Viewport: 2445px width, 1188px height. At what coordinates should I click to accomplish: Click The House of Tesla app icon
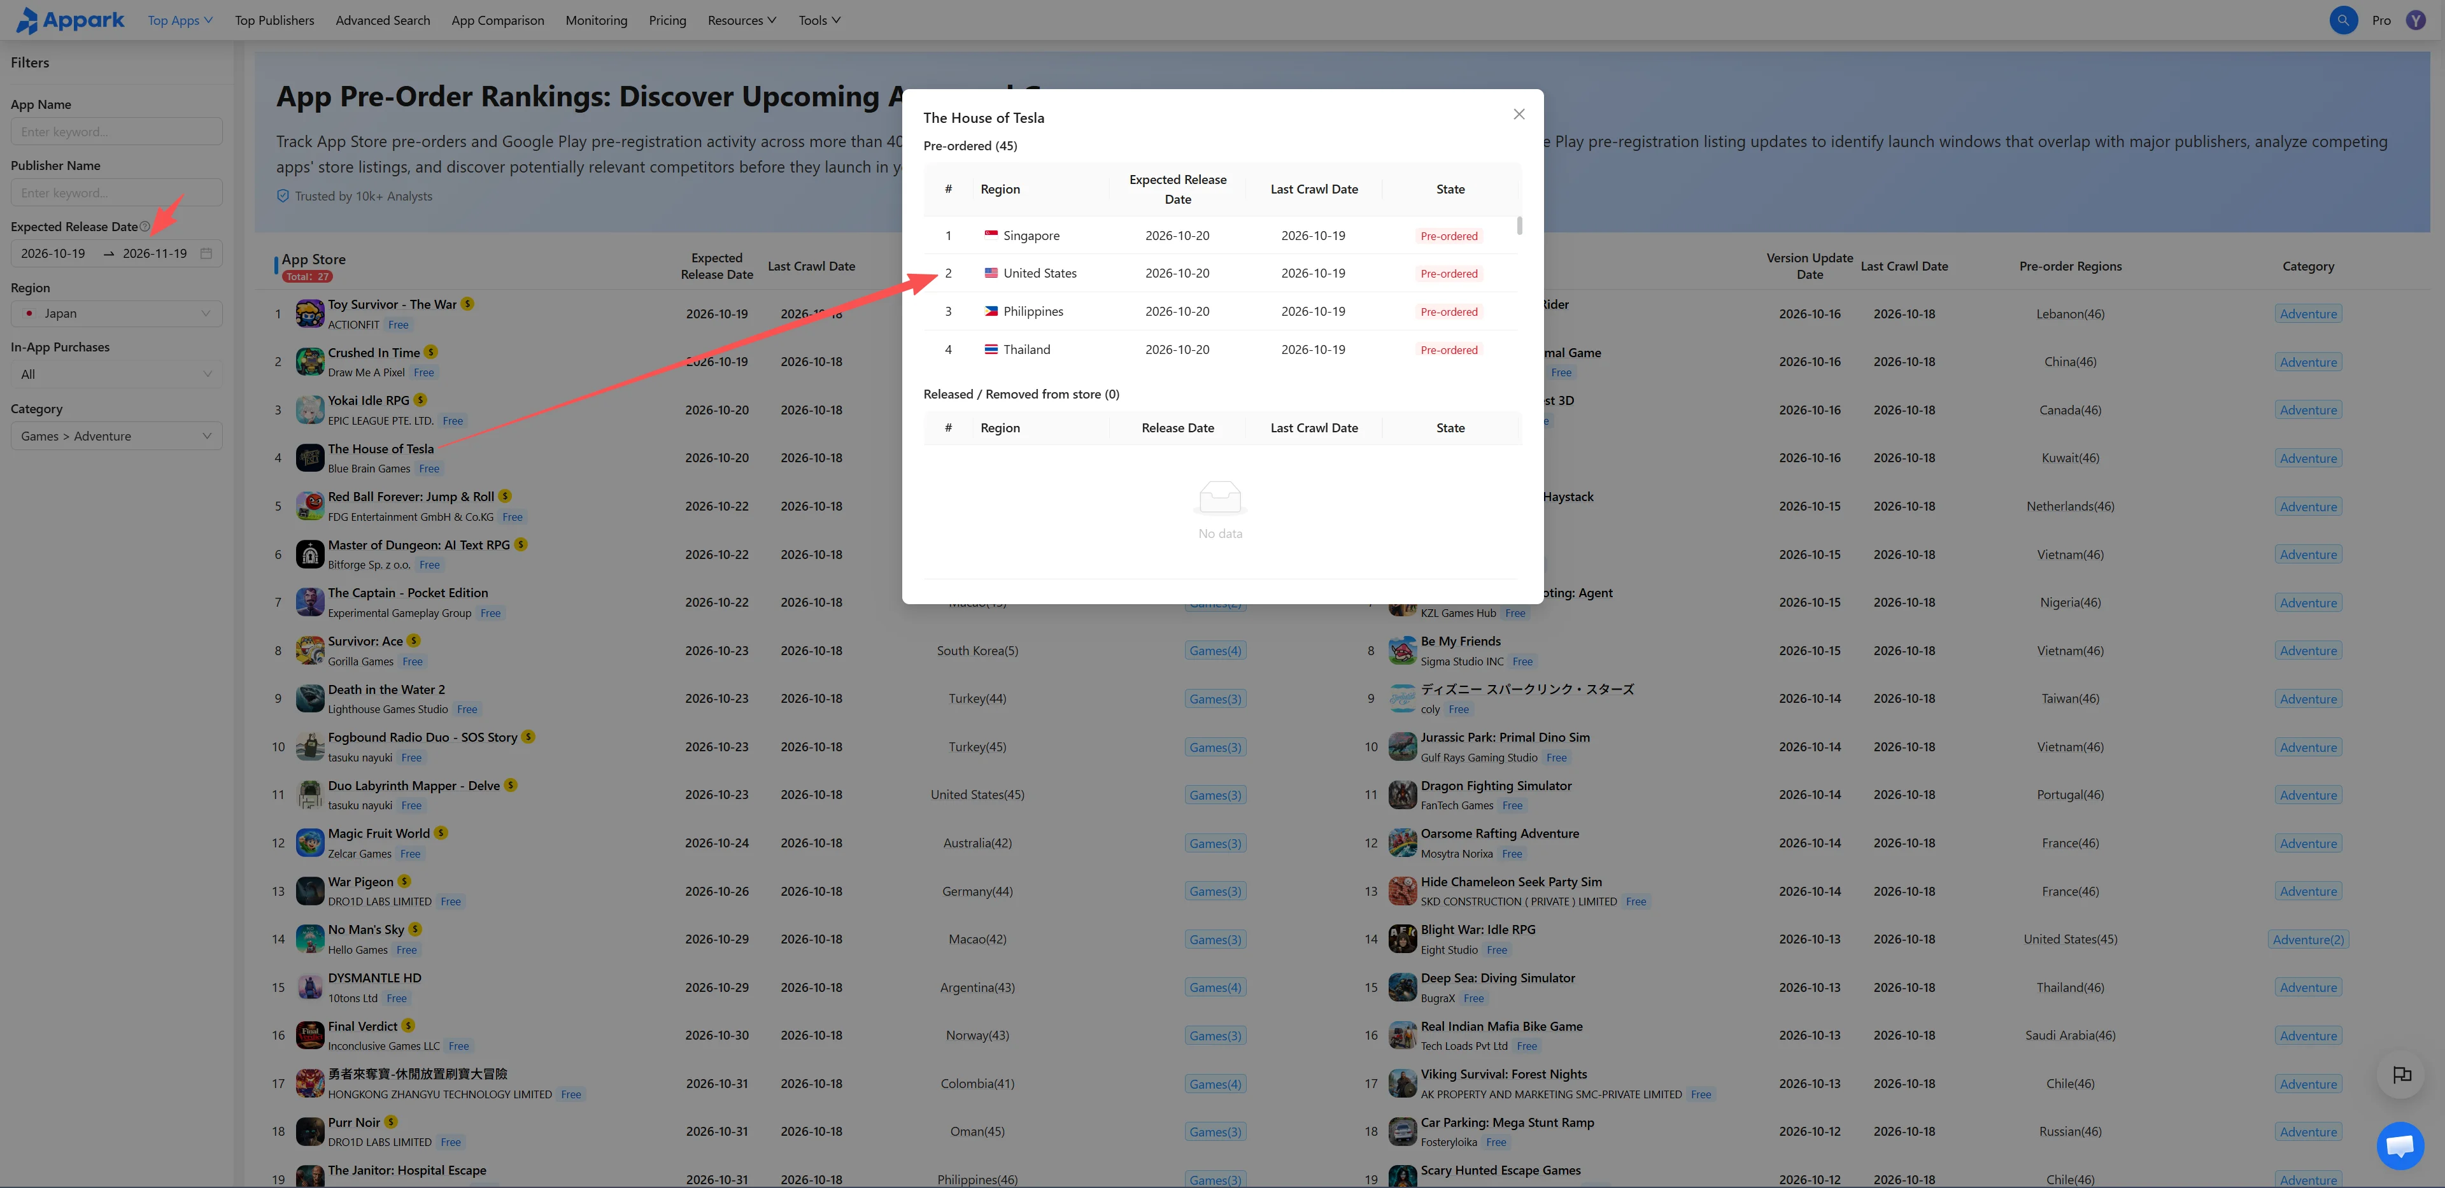[x=309, y=458]
